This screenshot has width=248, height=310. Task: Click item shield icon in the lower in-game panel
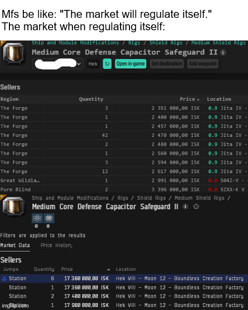(14, 207)
